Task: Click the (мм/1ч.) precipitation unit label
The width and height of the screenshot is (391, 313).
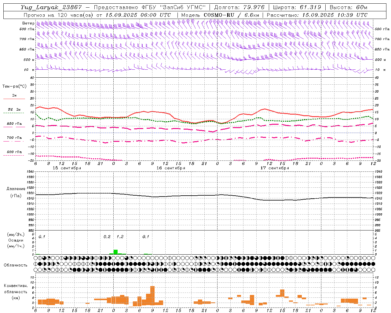Action: pos(16,246)
